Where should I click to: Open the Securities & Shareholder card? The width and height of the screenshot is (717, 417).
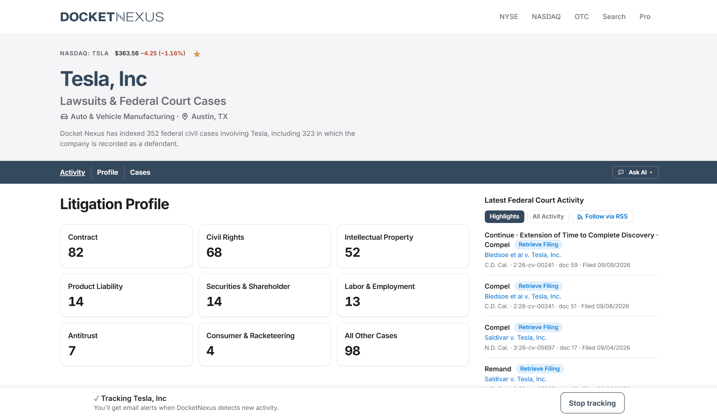point(265,295)
